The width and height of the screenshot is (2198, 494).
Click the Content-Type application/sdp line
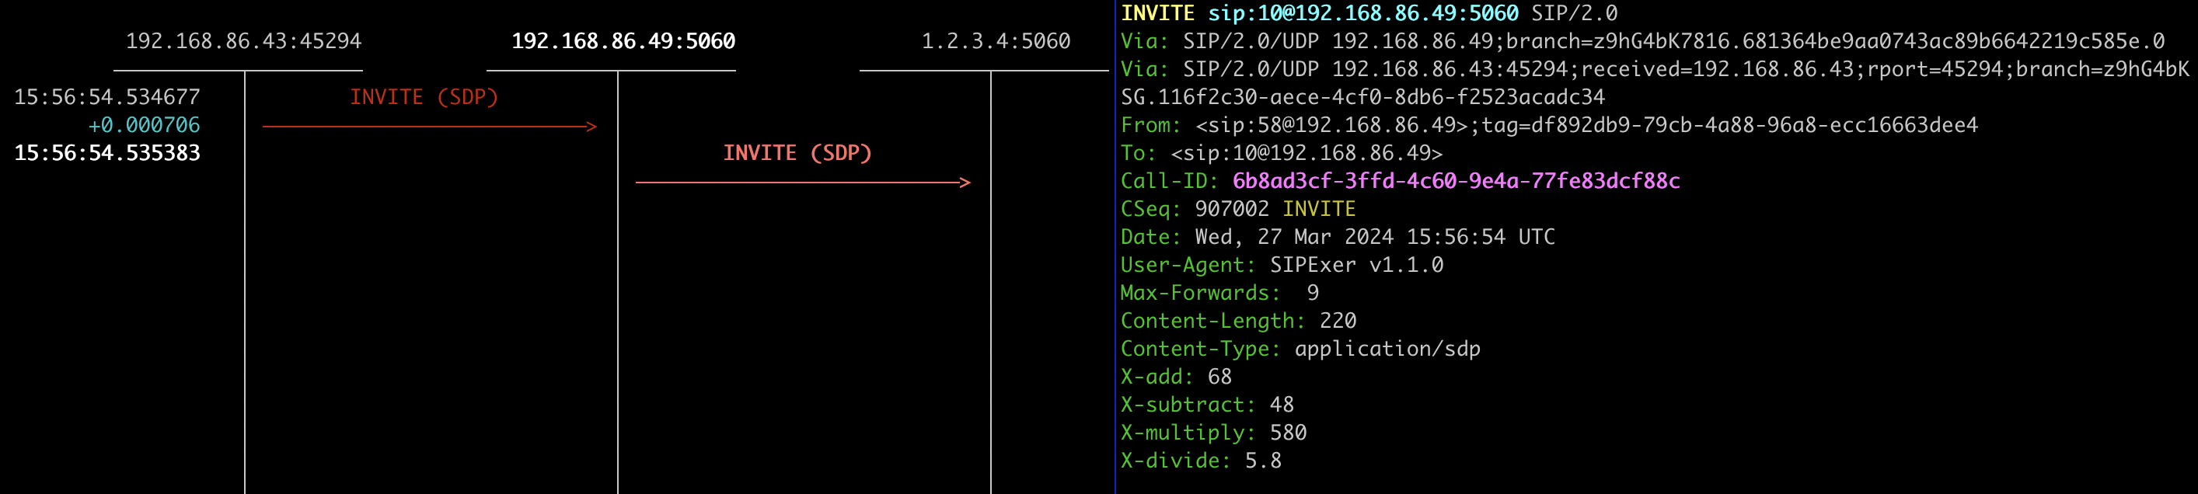[1300, 349]
